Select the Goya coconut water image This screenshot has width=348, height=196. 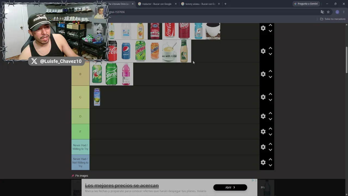tap(97, 97)
